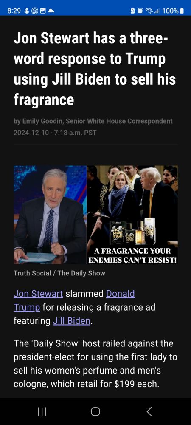Follow the Jill Biden link
The image size is (191, 425).
coord(71,321)
